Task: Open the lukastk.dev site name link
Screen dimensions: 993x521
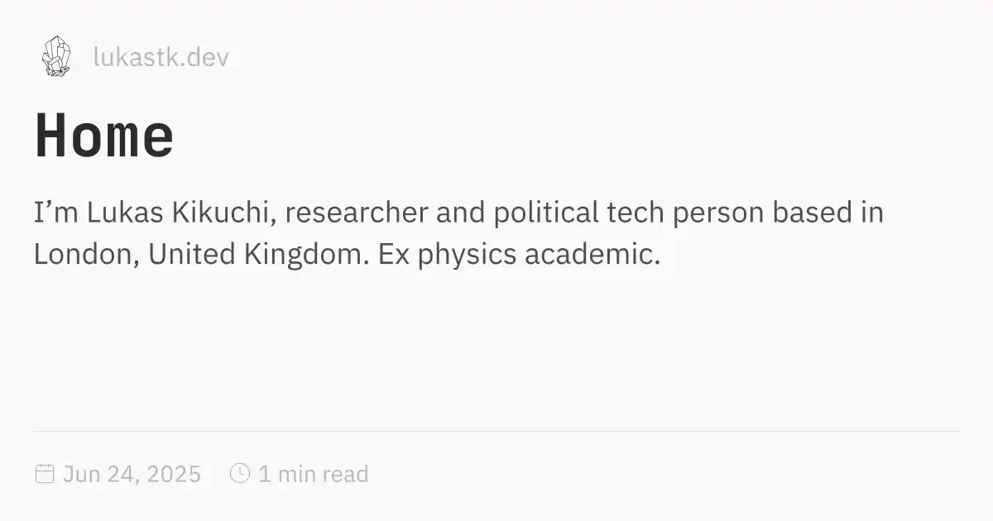Action: click(161, 58)
